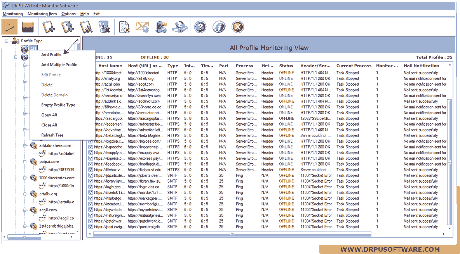Start monitoring with the play icon
460x254 pixels.
pyautogui.click(x=9, y=27)
